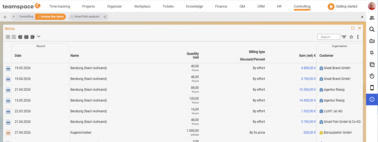Open the hamburger menu beside Controlling breadcrumb
The height and width of the screenshot is (142, 378).
click(14, 17)
